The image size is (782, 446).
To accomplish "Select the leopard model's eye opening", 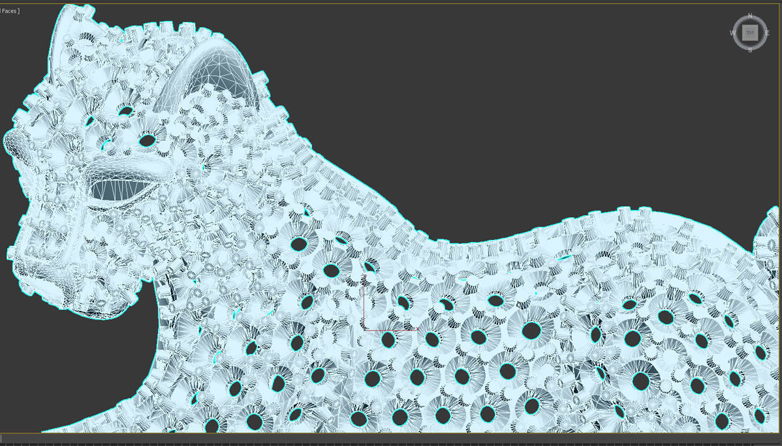I will 121,191.
